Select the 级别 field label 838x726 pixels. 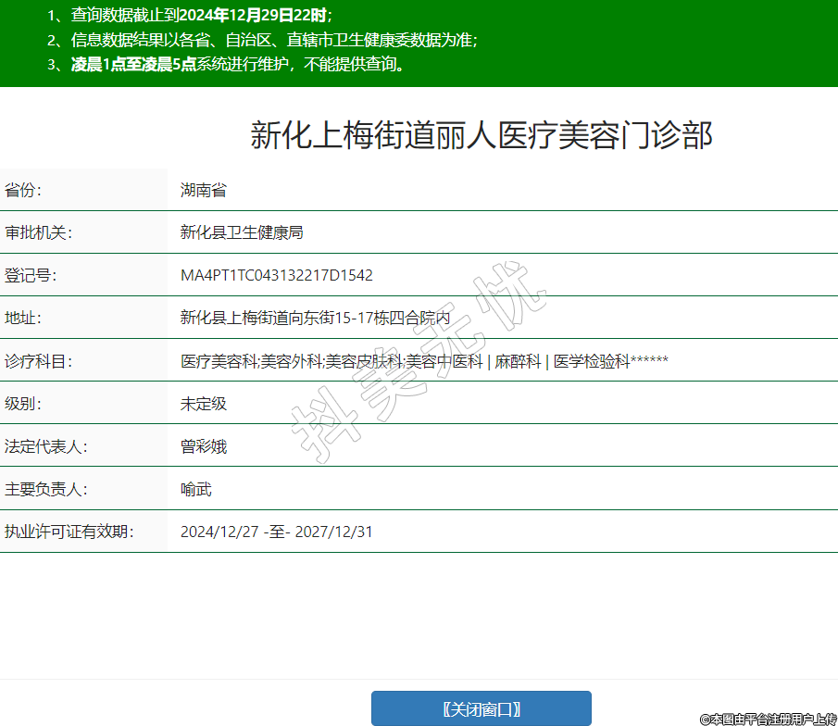[x=24, y=404]
